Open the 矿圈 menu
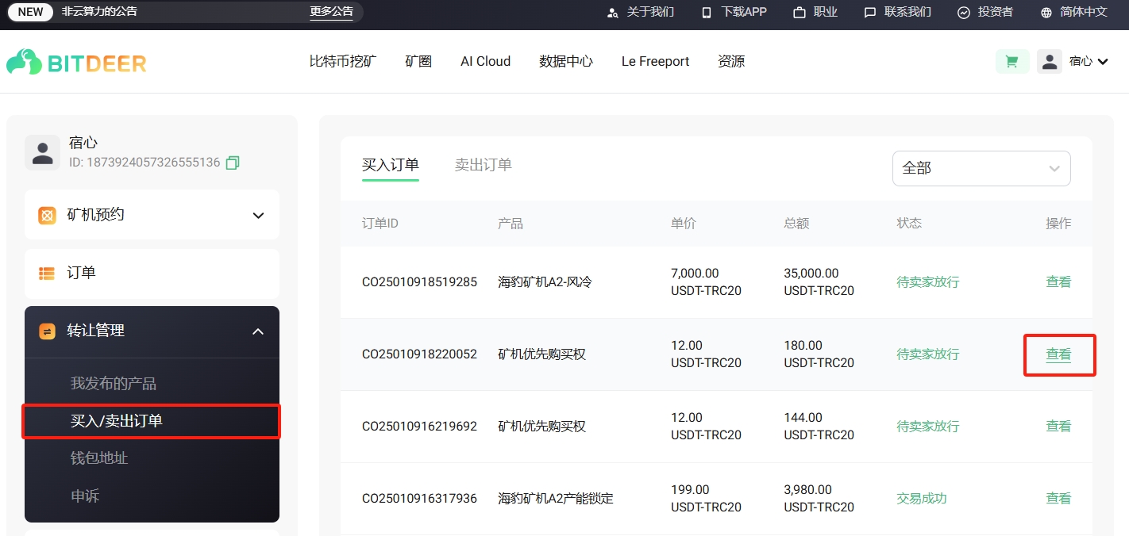The height and width of the screenshot is (536, 1129). (x=418, y=61)
